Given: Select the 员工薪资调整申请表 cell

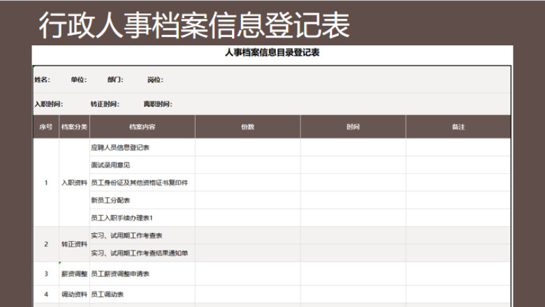Looking at the screenshot, I should tap(143, 274).
